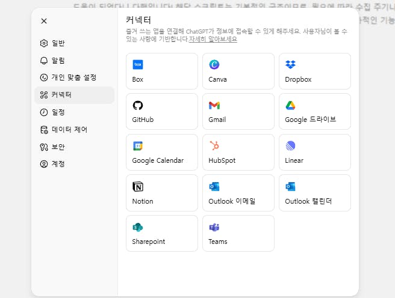The height and width of the screenshot is (298, 395).
Task: Click the personalization icon beside 개인 맞춤 설정
Action: tap(44, 78)
